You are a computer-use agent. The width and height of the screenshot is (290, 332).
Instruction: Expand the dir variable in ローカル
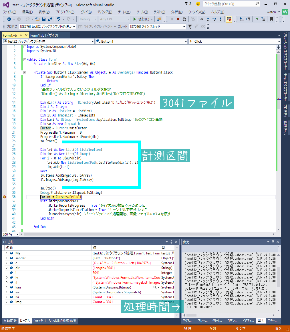(x=6, y=268)
